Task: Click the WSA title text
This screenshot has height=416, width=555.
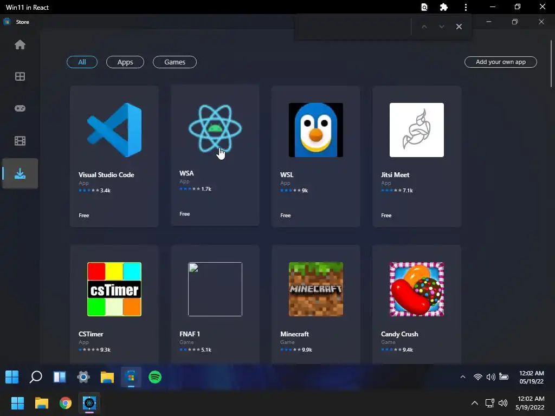Action: [x=186, y=173]
